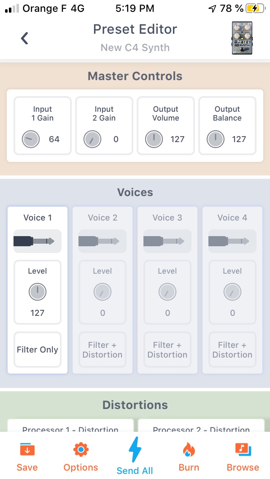The height and width of the screenshot is (479, 270).
Task: Tap the Voice 1 jack plug icon
Action: pos(37,240)
